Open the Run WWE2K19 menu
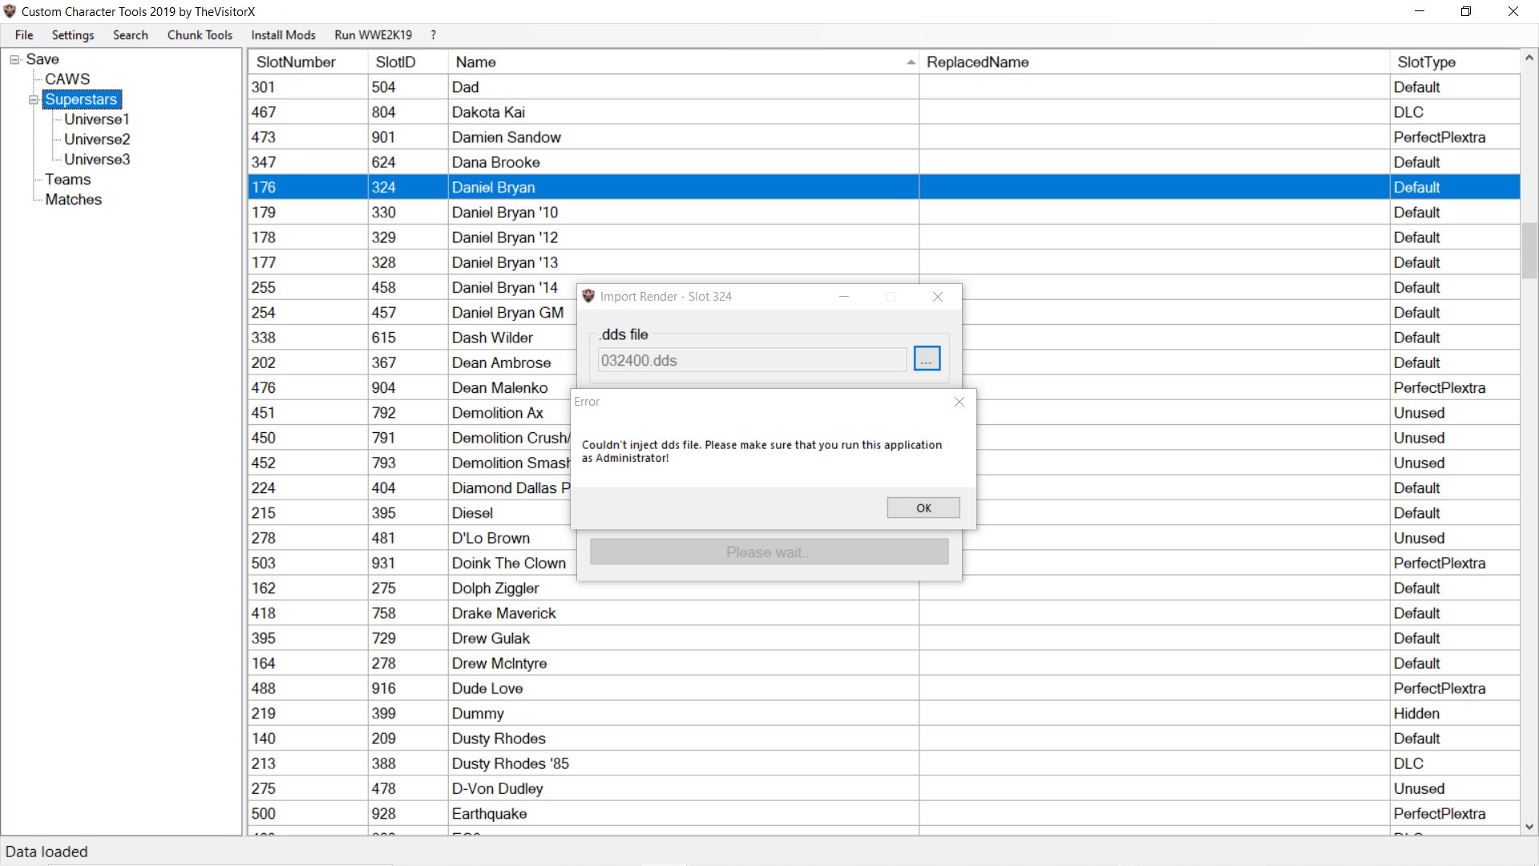1539x866 pixels. coord(373,35)
